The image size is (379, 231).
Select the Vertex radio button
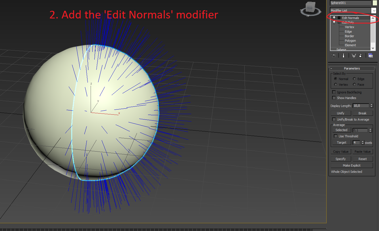[336, 85]
